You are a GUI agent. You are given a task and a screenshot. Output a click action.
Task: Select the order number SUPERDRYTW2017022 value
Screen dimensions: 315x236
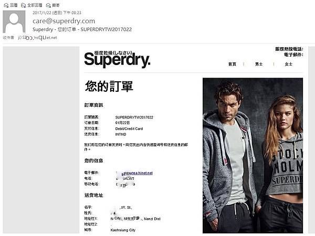click(x=134, y=117)
